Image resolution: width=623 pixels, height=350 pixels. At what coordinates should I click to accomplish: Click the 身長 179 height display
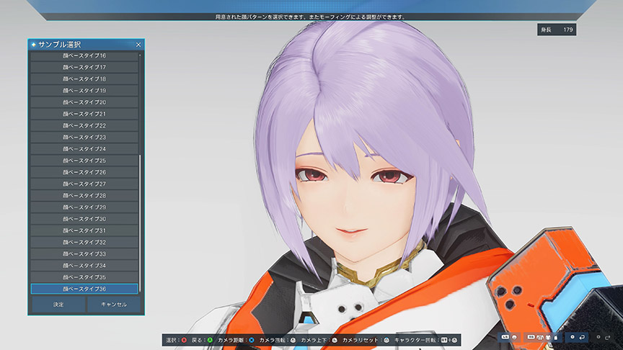[x=556, y=30]
